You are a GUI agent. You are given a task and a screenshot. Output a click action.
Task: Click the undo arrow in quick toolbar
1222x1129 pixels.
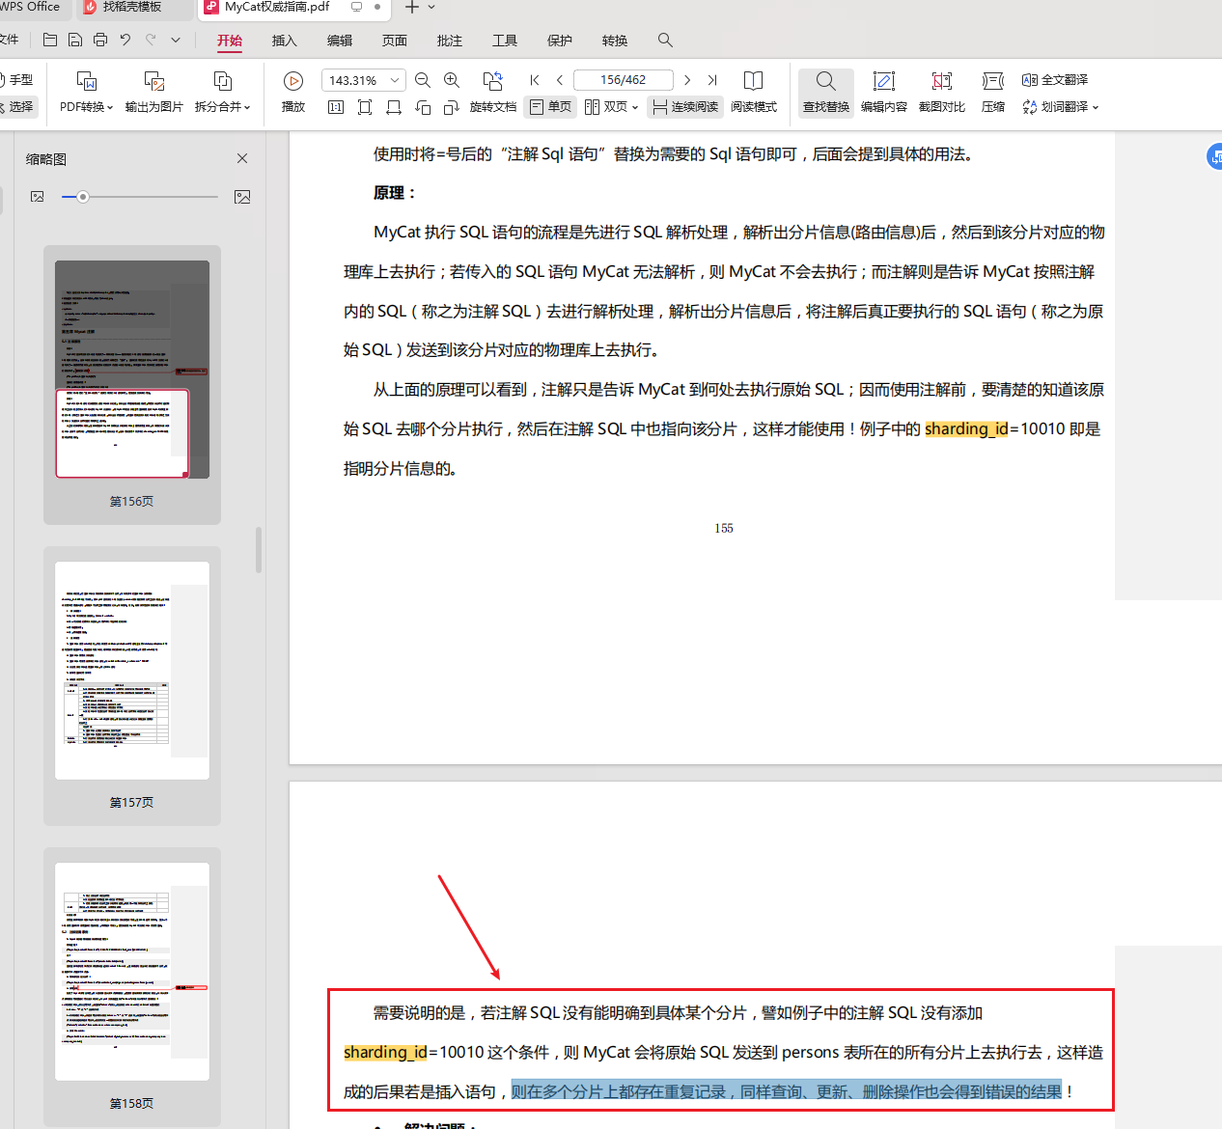[x=125, y=40]
